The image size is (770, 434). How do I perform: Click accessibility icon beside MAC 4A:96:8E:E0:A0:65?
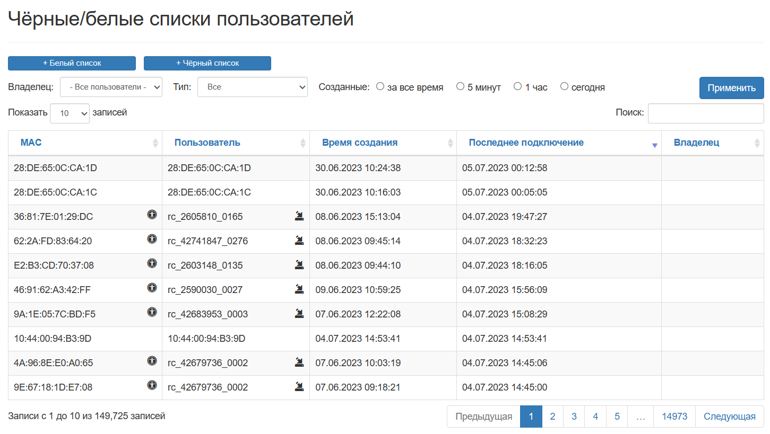point(152,361)
